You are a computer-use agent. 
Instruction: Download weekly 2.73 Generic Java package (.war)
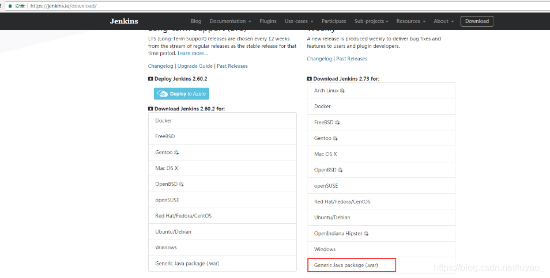click(x=381, y=265)
